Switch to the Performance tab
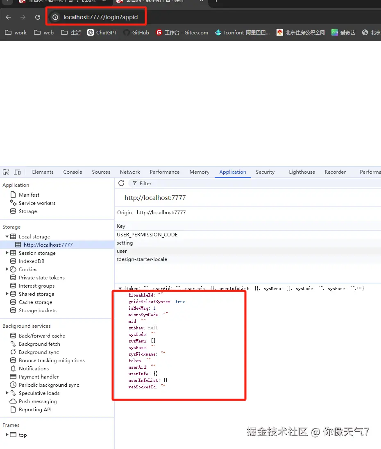Image resolution: width=381 pixels, height=449 pixels. [x=165, y=172]
